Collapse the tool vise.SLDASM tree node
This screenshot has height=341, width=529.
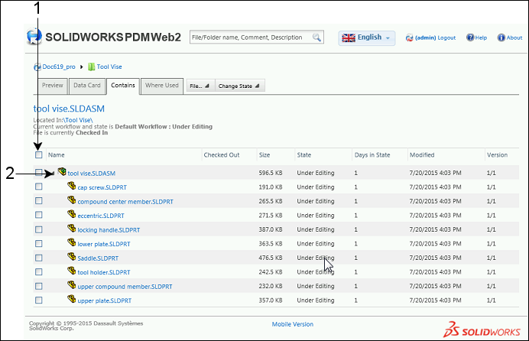coord(52,174)
